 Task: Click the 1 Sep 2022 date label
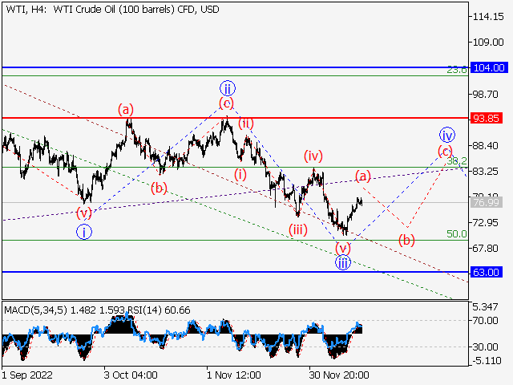pyautogui.click(x=27, y=375)
